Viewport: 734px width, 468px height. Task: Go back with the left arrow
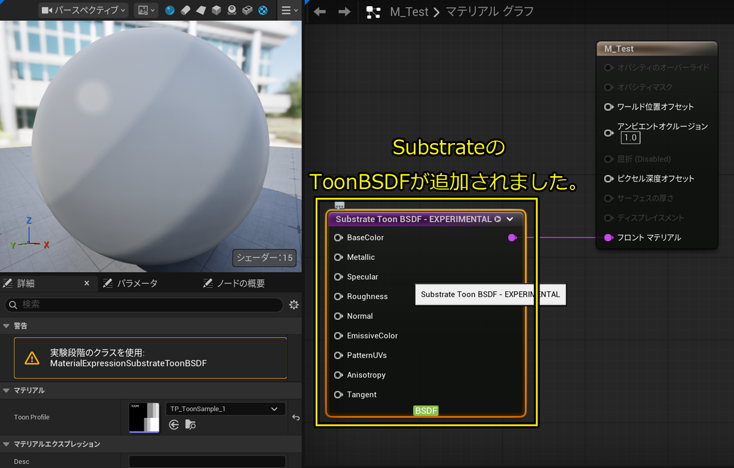pyautogui.click(x=319, y=12)
